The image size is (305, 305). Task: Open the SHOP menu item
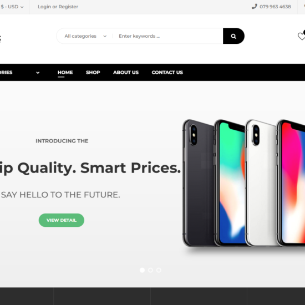click(93, 72)
